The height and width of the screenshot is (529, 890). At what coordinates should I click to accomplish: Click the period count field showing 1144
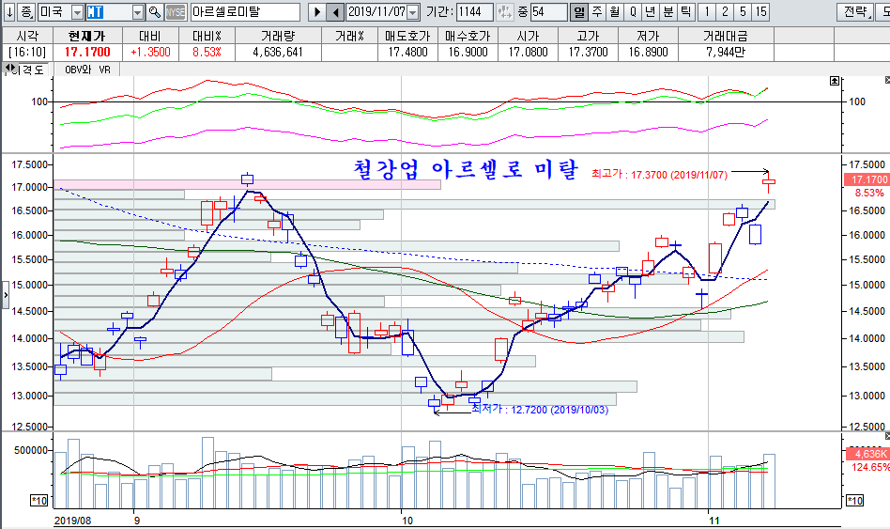click(x=473, y=12)
